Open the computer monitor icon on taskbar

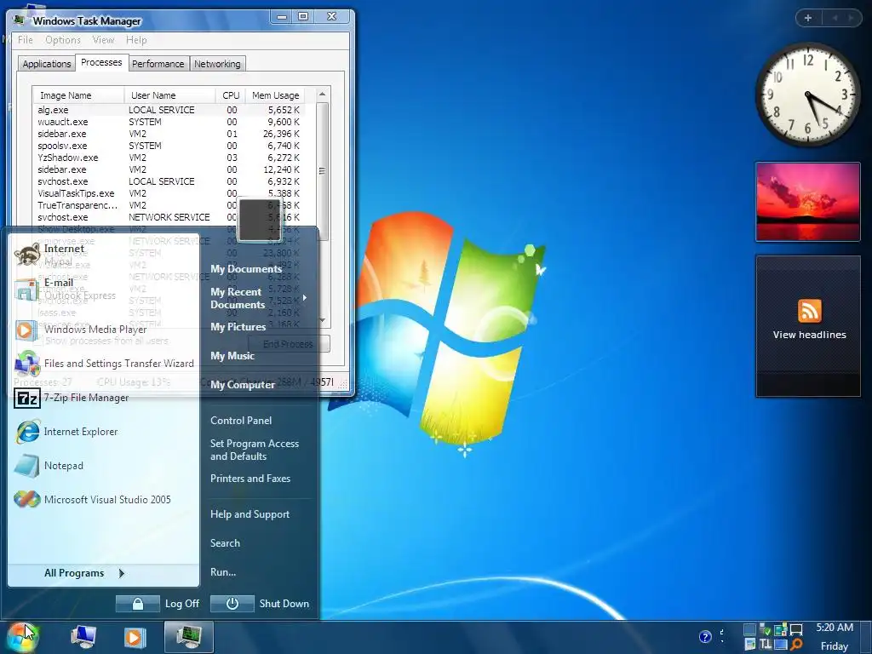pyautogui.click(x=83, y=637)
